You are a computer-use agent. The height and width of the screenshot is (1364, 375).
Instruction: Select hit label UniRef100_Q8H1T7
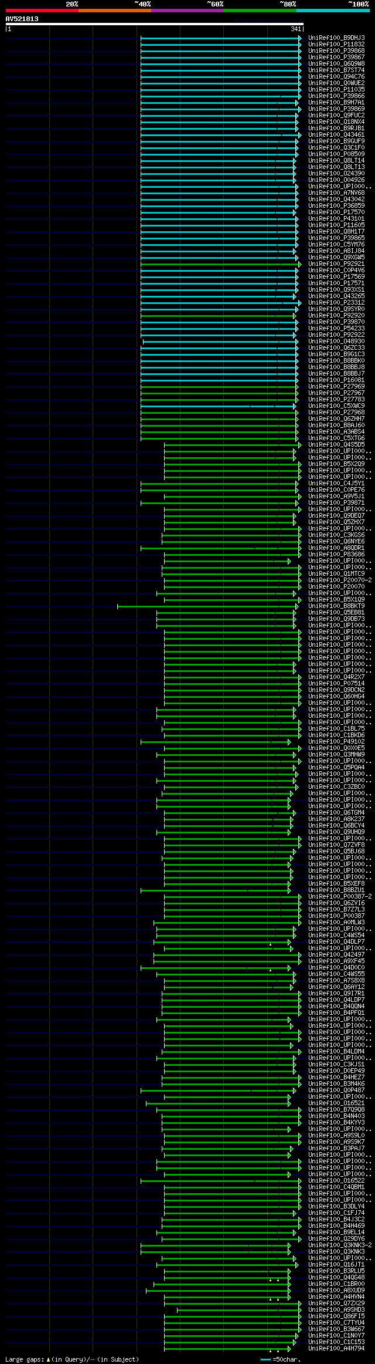(336, 231)
